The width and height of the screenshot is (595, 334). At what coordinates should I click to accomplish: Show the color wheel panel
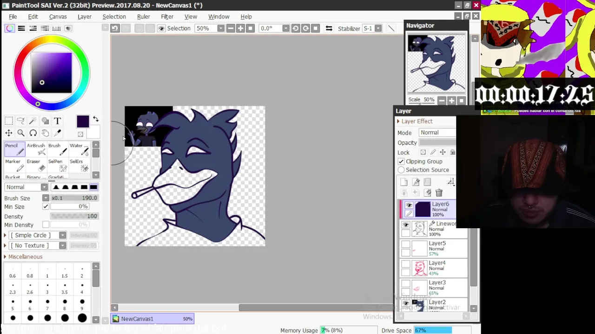[x=10, y=28]
